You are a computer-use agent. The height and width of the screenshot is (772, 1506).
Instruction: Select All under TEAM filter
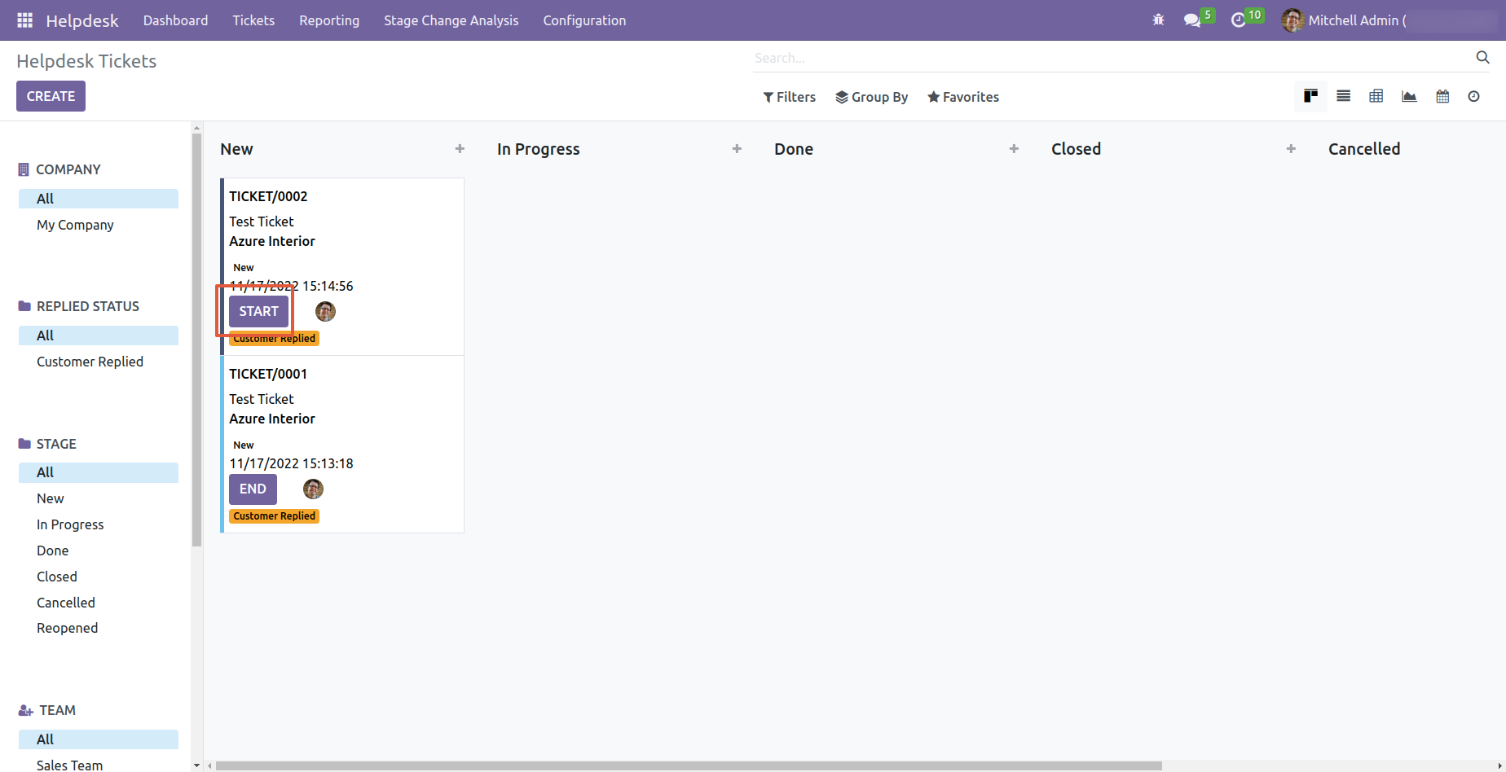[x=99, y=739]
